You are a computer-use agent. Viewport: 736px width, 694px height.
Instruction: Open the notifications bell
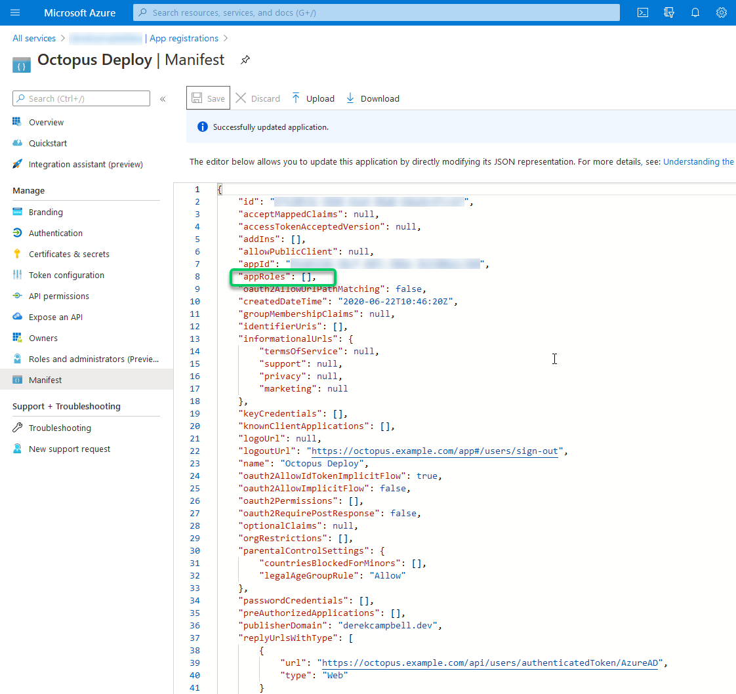(695, 12)
